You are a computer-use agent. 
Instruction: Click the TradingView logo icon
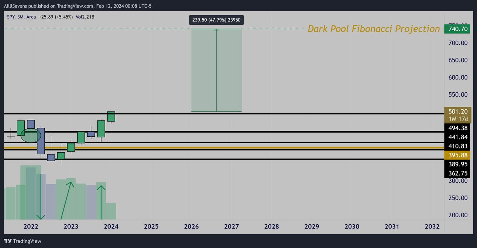point(7,241)
